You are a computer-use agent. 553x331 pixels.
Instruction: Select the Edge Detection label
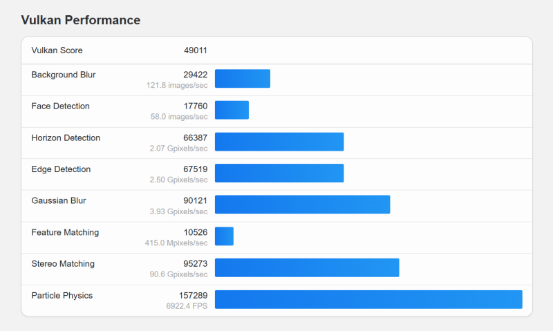coord(61,169)
